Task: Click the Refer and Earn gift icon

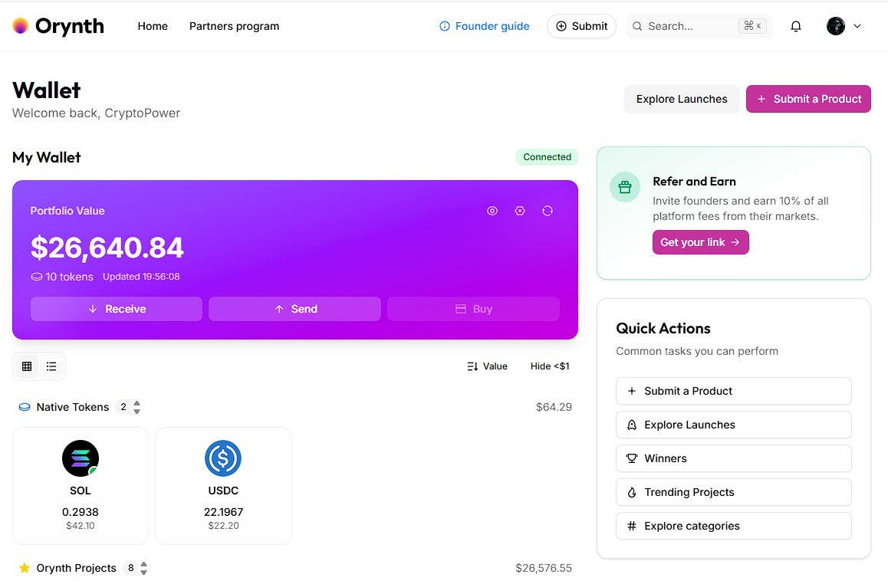Action: (625, 187)
